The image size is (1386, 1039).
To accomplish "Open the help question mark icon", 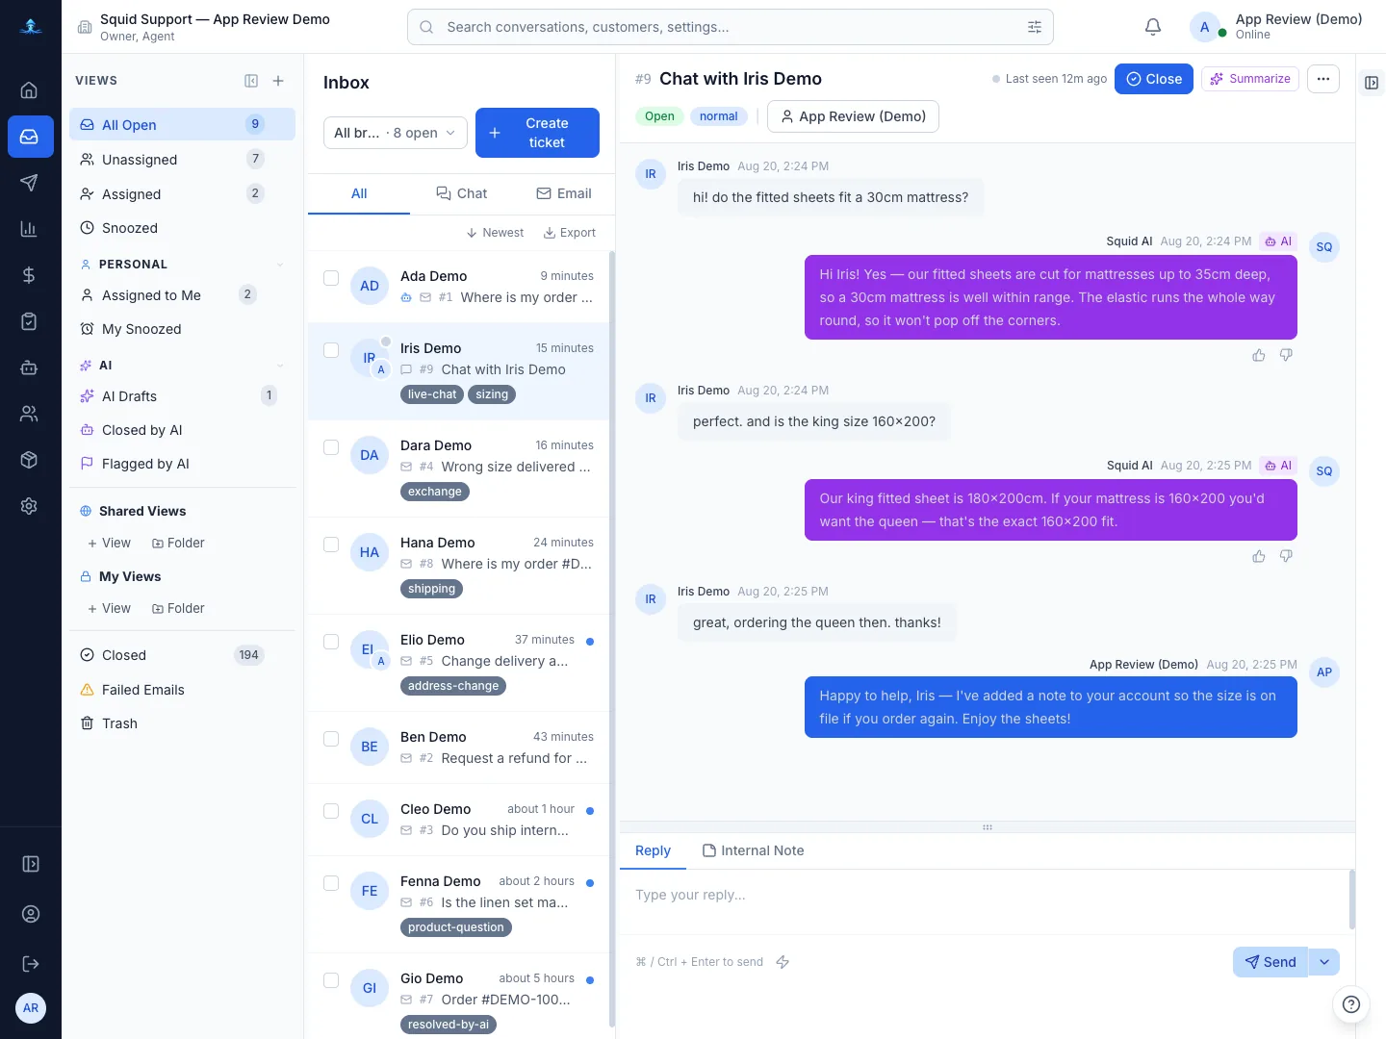I will coord(1351,1004).
